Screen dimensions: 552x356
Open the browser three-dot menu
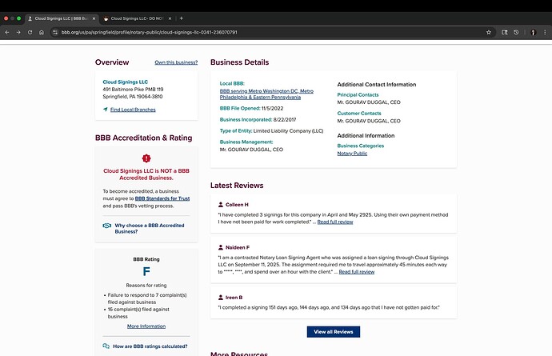tap(546, 32)
